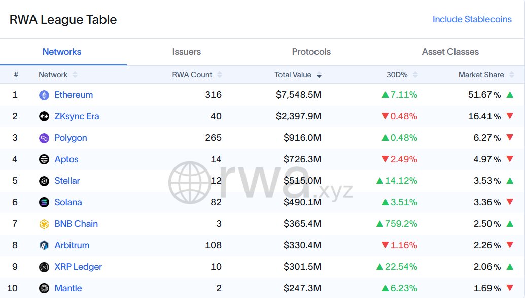This screenshot has width=525, height=298.
Task: Click the $7,548.5M total value cell
Action: 298,95
